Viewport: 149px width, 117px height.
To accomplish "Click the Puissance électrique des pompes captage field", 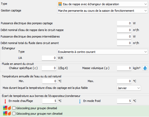I will point(124,23).
